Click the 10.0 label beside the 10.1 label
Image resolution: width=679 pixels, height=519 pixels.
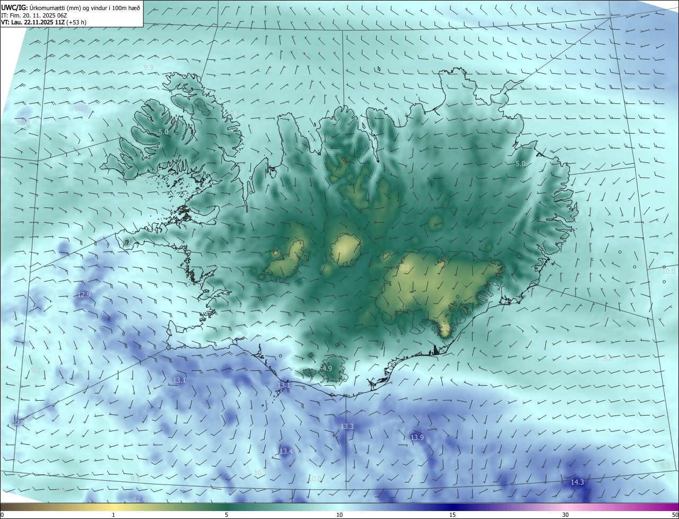(315, 479)
